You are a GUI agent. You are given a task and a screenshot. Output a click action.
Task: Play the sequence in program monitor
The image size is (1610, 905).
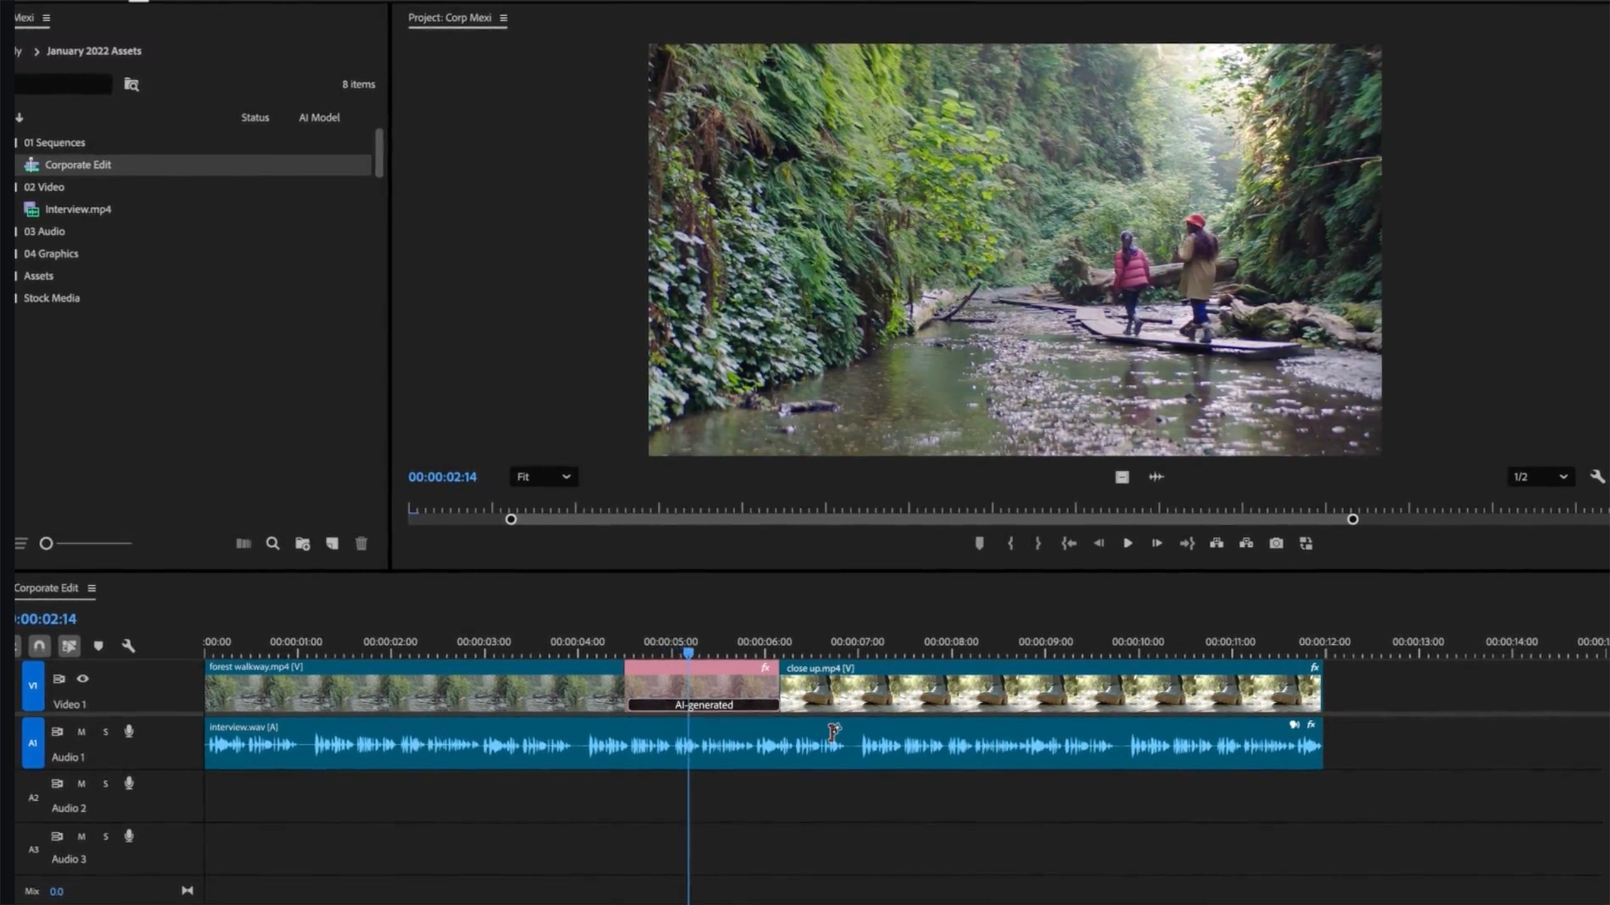tap(1128, 544)
